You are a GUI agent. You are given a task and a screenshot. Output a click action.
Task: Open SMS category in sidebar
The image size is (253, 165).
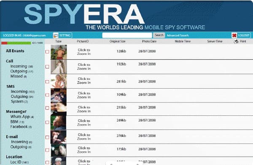pos(11,86)
